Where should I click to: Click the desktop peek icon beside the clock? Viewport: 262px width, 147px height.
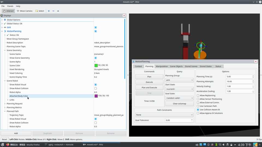click(x=255, y=145)
